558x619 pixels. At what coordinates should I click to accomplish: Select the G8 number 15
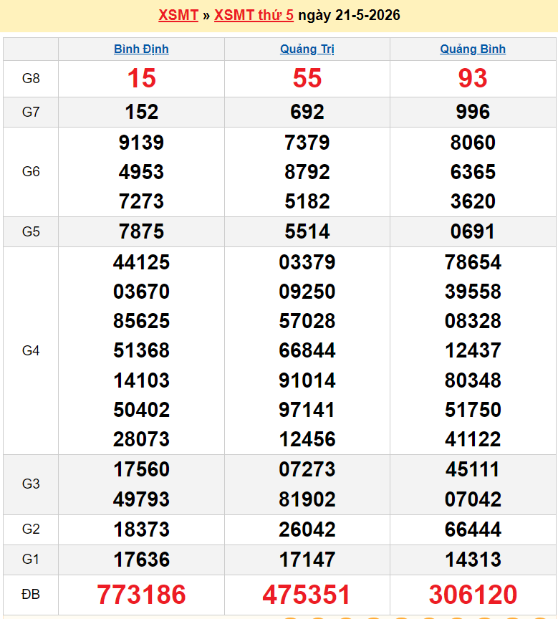coord(141,78)
